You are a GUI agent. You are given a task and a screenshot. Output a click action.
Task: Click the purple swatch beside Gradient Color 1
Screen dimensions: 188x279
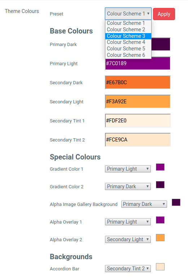(160, 167)
